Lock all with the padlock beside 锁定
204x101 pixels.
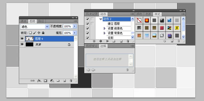43,33
